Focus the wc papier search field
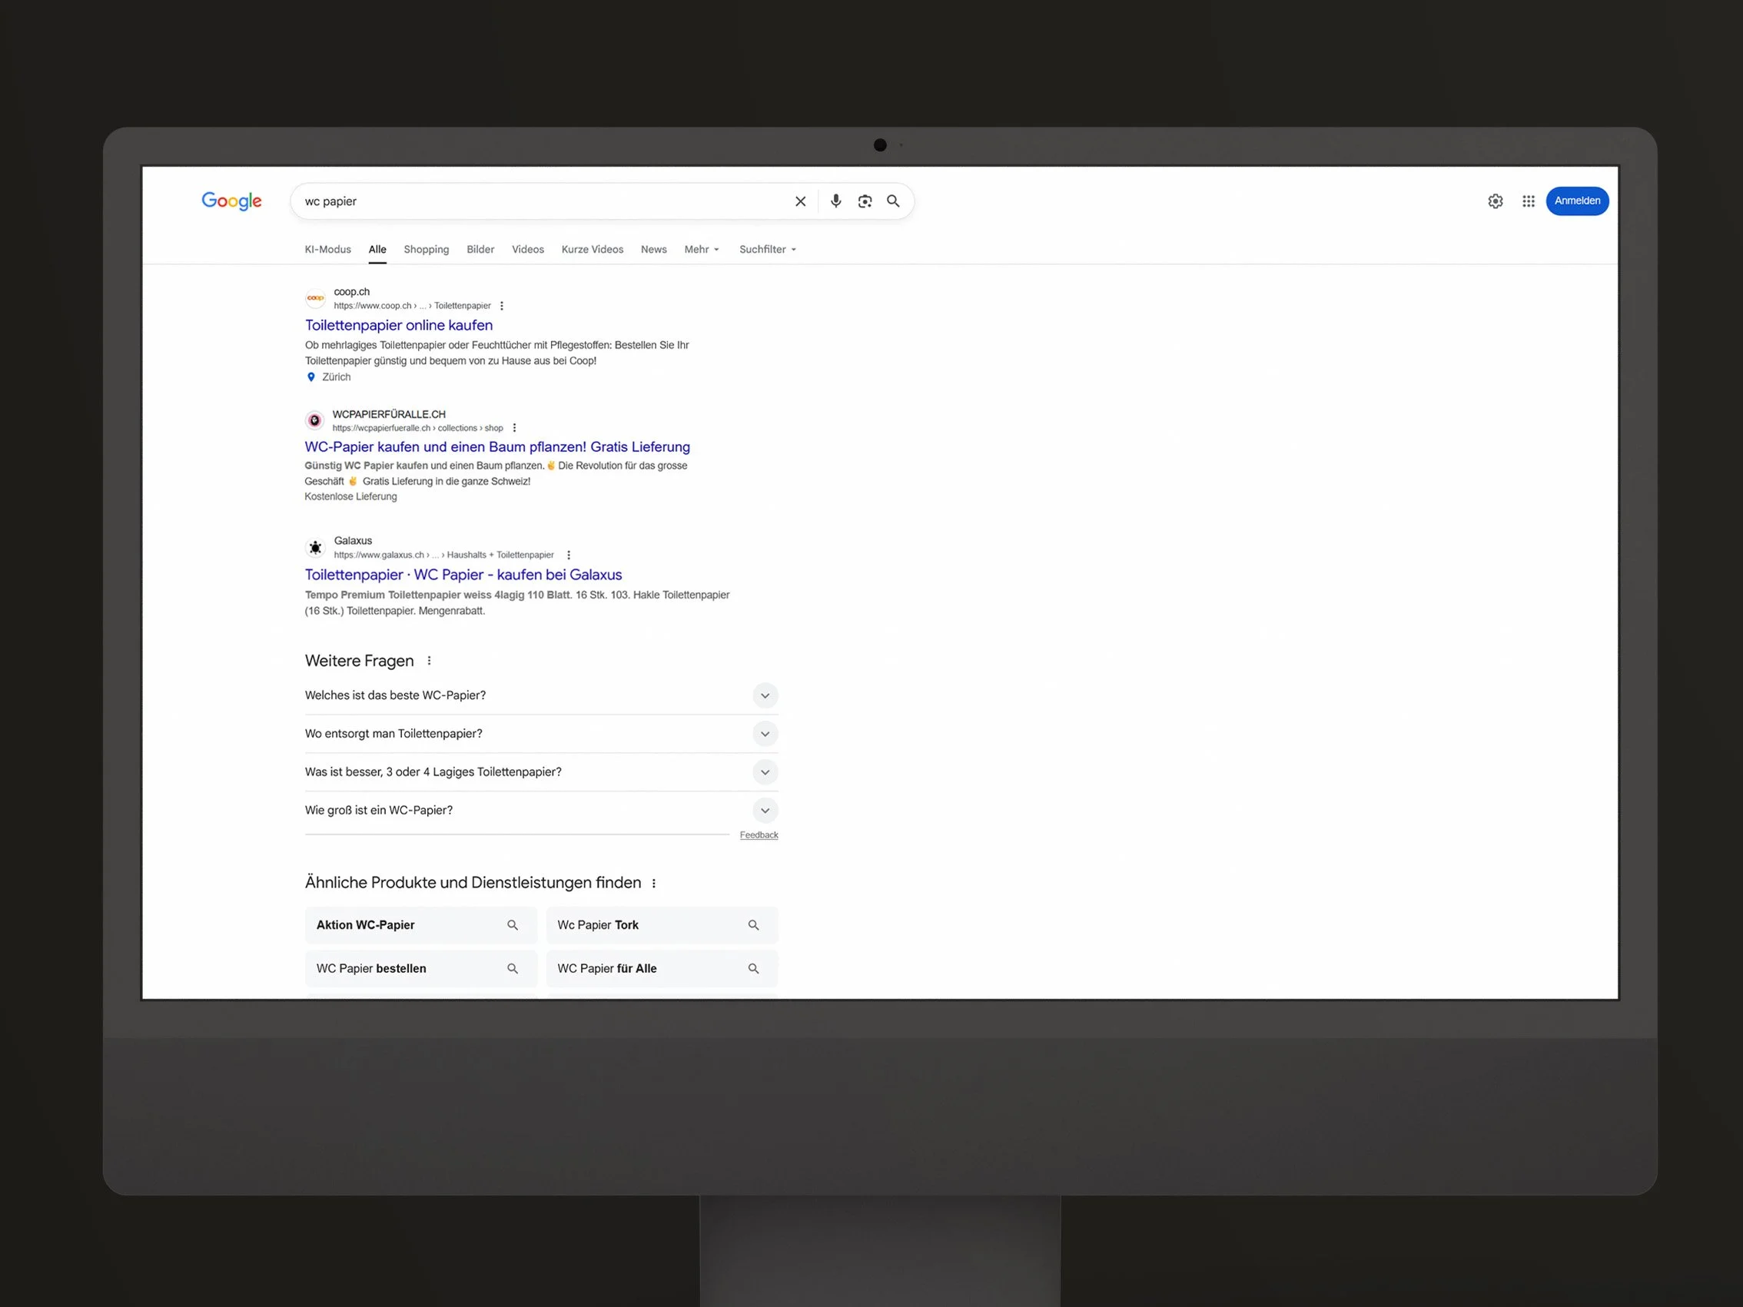The image size is (1743, 1307). (x=543, y=201)
